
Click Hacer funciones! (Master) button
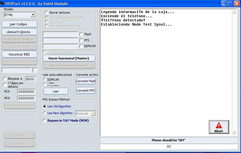click(69, 58)
